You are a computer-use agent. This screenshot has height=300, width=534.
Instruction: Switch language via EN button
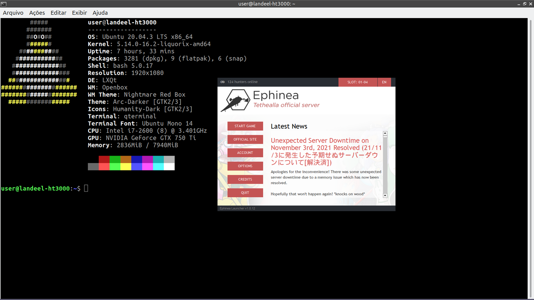(x=384, y=82)
